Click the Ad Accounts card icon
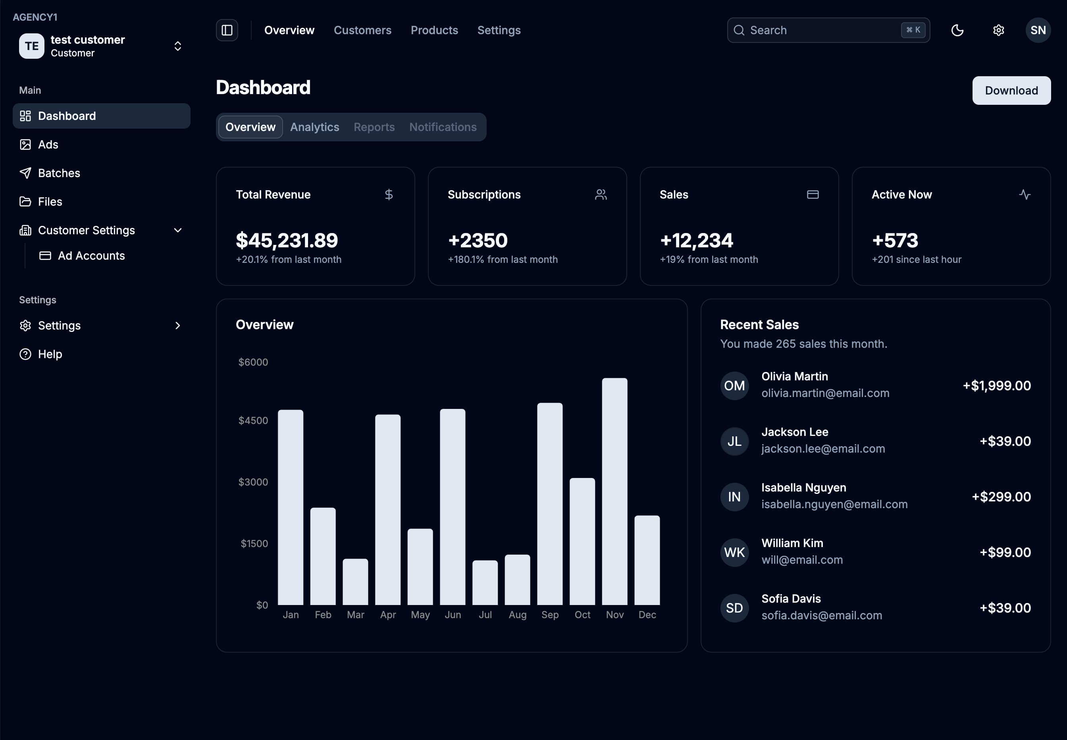This screenshot has height=740, width=1067. (x=45, y=256)
